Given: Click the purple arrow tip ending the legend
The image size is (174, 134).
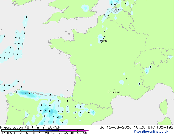Looking at the screenshot, I should 87,130.
